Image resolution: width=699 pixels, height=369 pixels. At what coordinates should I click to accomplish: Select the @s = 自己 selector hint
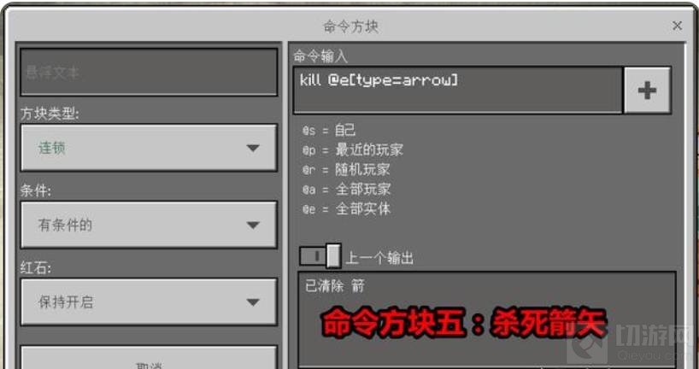click(329, 130)
